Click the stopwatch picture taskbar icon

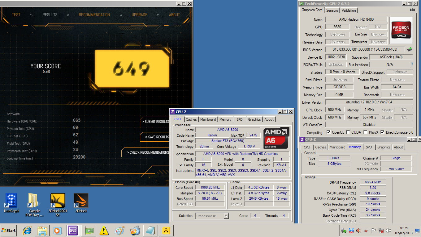pyautogui.click(x=135, y=231)
